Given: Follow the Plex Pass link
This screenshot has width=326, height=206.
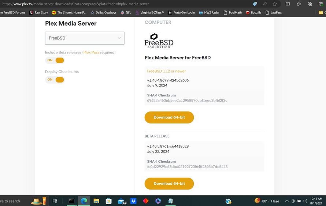Looking at the screenshot, I should [x=91, y=52].
